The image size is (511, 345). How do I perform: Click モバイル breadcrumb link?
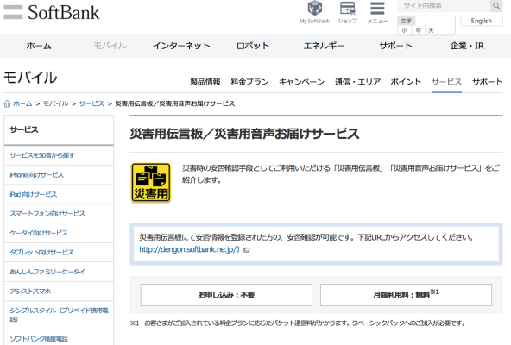click(x=56, y=103)
